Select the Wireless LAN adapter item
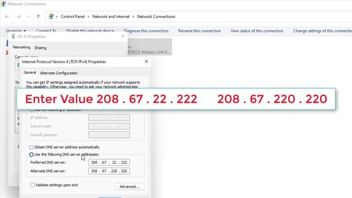The height and width of the screenshot is (198, 352). pyautogui.click(x=150, y=47)
